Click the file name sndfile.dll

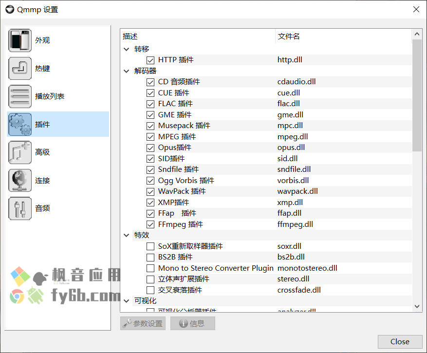tap(294, 170)
